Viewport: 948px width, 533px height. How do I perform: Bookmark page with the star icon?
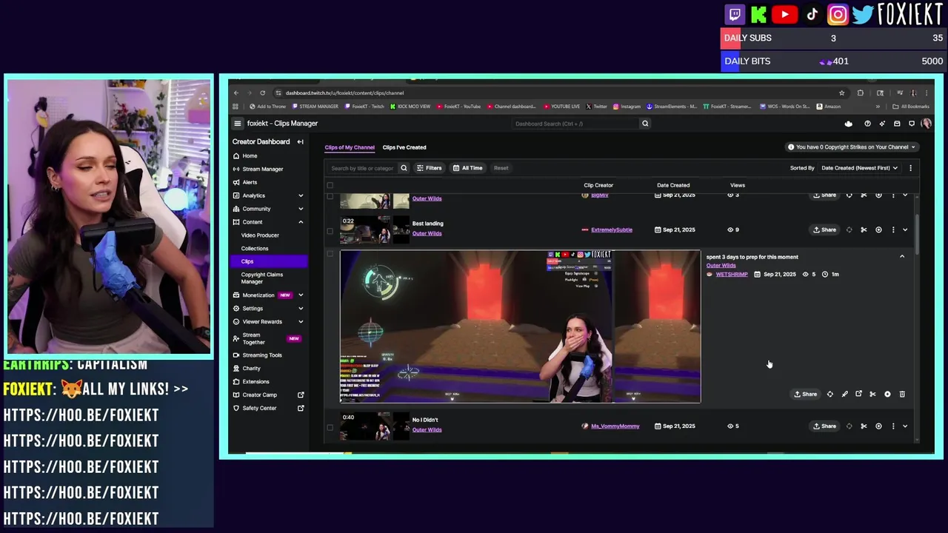point(841,93)
